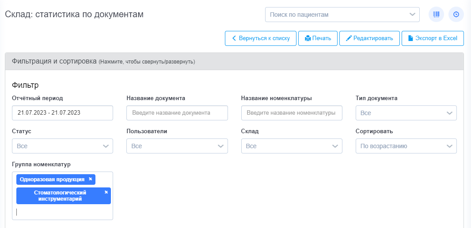Open the clock history icon
471x228 pixels.
456,15
